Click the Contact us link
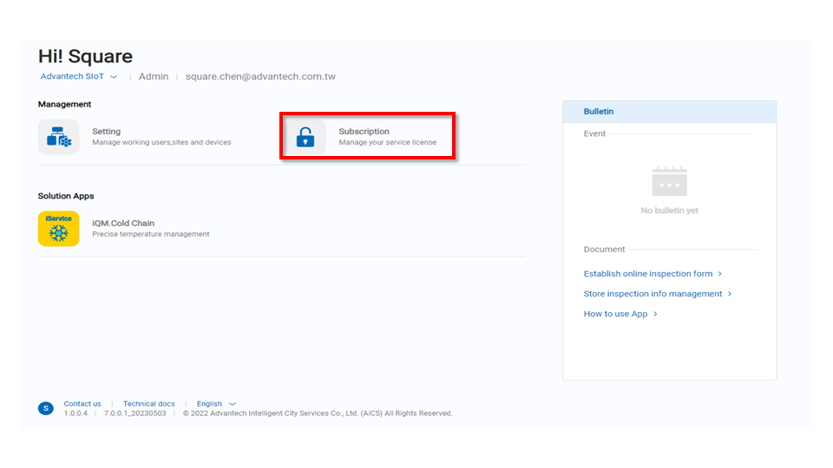833x468 pixels. click(82, 404)
